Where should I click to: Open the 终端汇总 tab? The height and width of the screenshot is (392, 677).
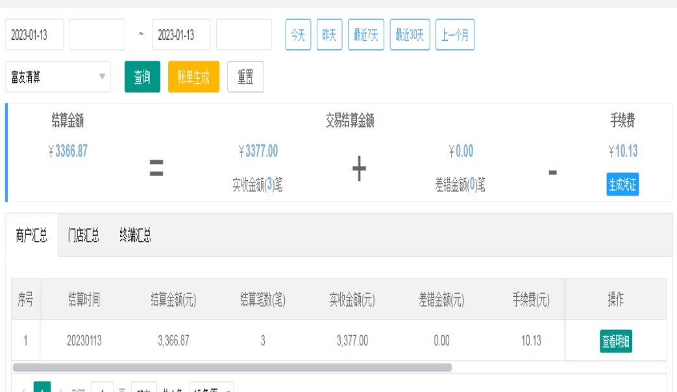(136, 235)
